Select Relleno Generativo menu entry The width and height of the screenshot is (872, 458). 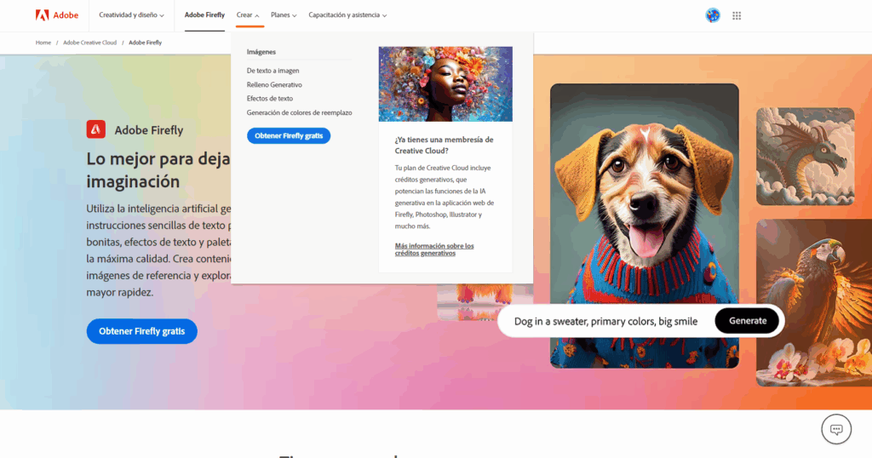click(x=274, y=85)
